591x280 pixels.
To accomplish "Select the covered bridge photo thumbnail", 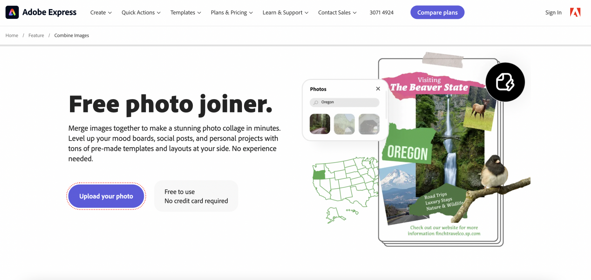I will click(x=369, y=124).
